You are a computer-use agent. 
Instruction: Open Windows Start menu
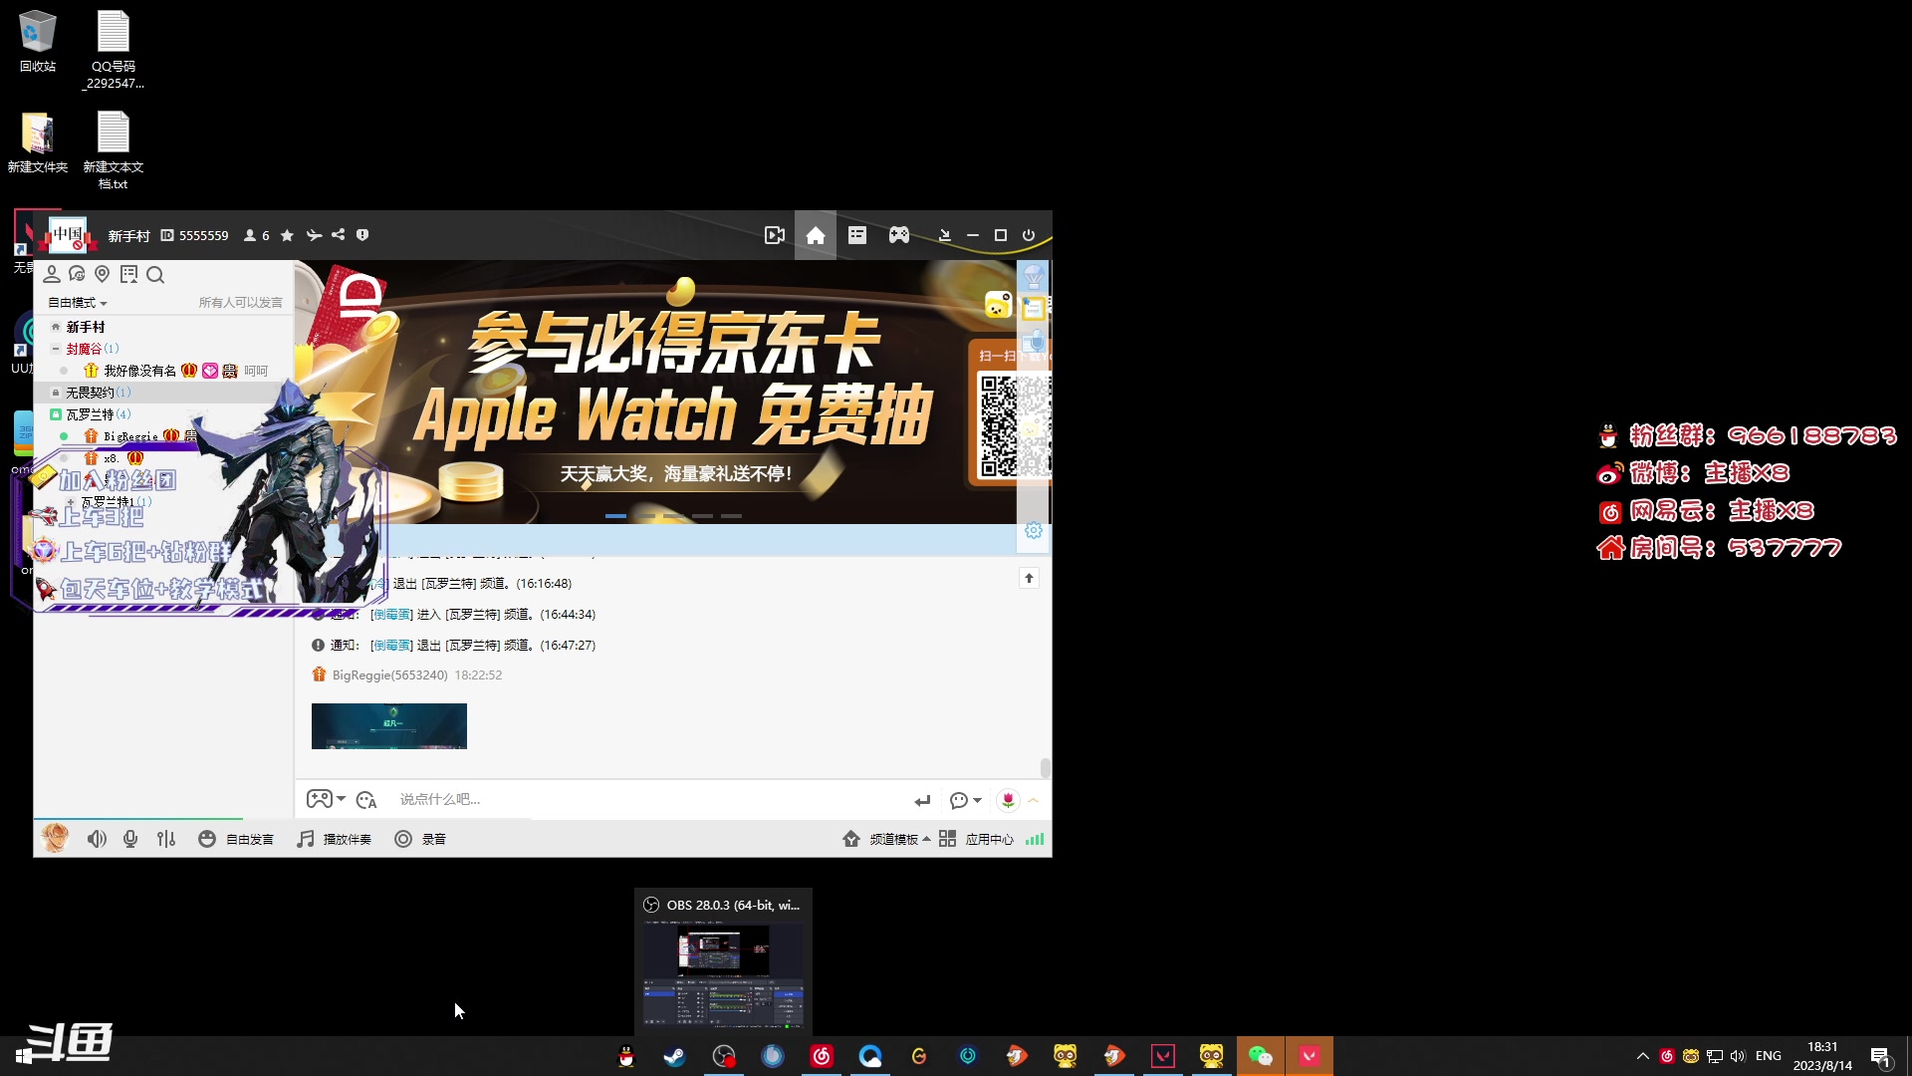point(24,1056)
